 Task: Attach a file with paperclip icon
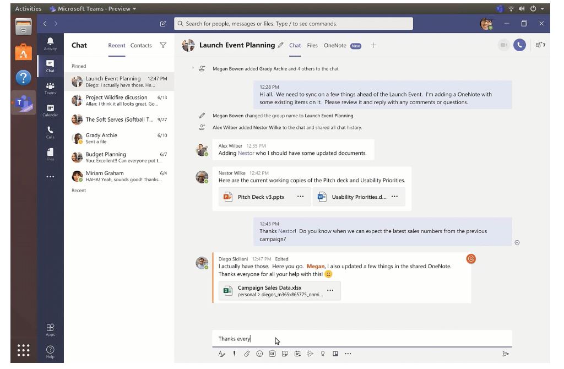tap(247, 354)
